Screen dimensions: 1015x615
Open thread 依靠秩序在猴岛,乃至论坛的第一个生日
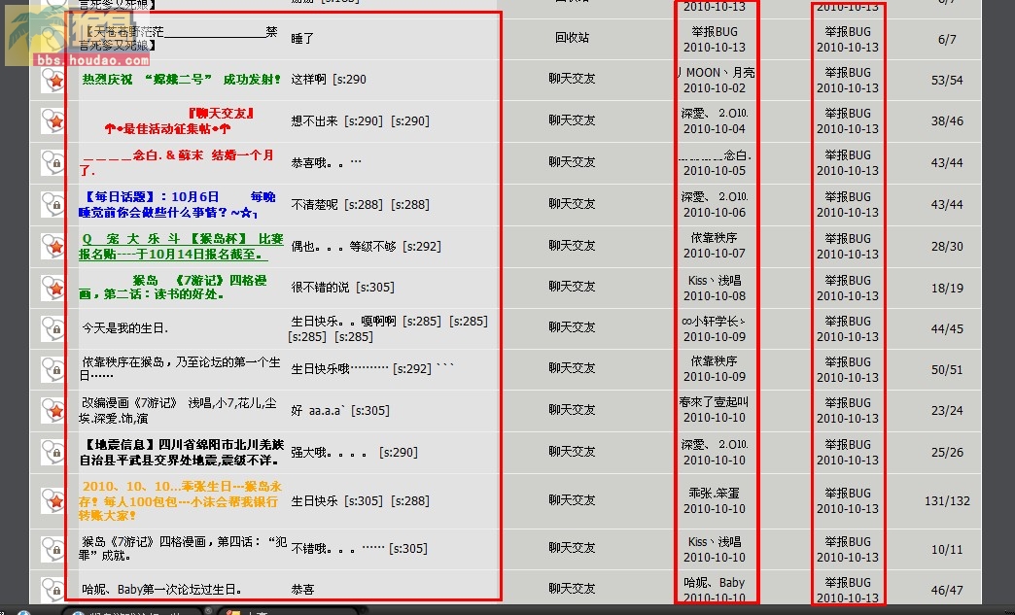[180, 368]
